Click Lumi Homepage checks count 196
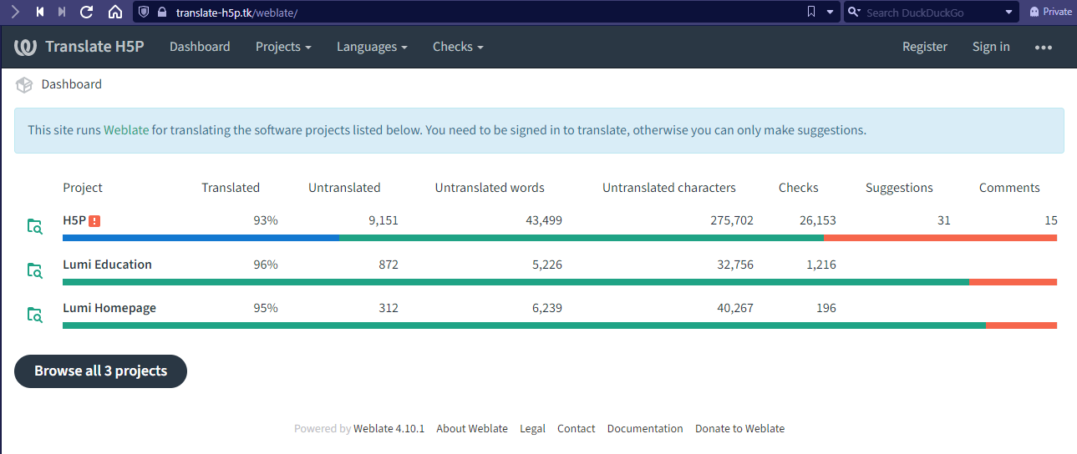The width and height of the screenshot is (1077, 454). [826, 308]
